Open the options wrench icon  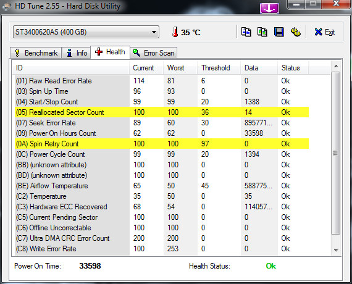point(296,32)
